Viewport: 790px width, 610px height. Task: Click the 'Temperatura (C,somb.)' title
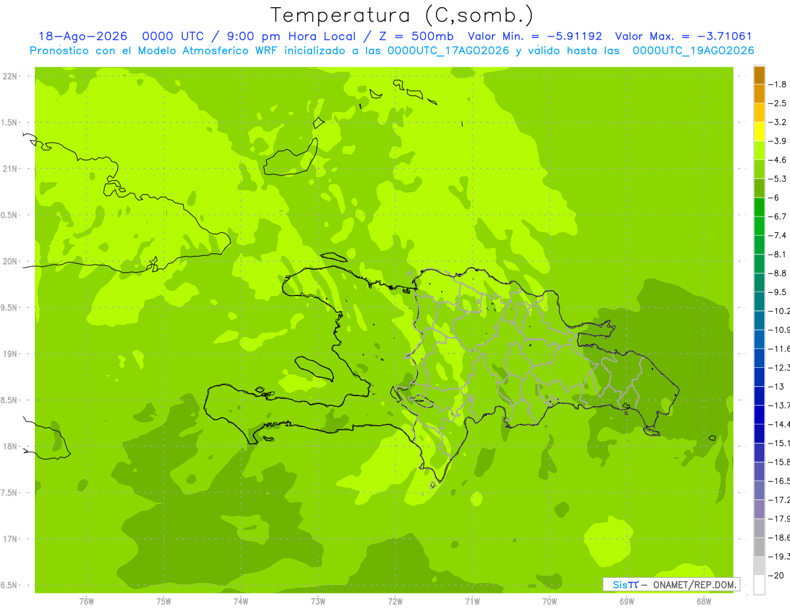pos(402,15)
